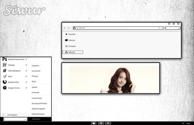The image size is (194, 125).
Task: Open the first taskbar window button
Action: point(94,123)
